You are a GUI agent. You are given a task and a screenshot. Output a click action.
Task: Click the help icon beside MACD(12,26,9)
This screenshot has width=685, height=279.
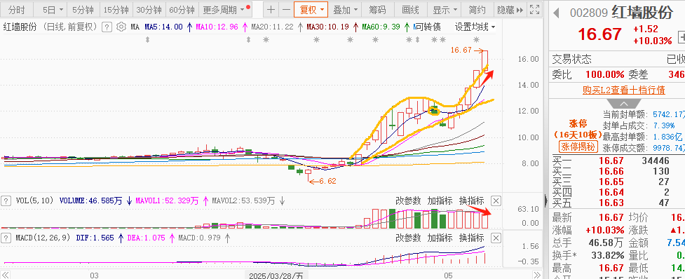click(6, 238)
